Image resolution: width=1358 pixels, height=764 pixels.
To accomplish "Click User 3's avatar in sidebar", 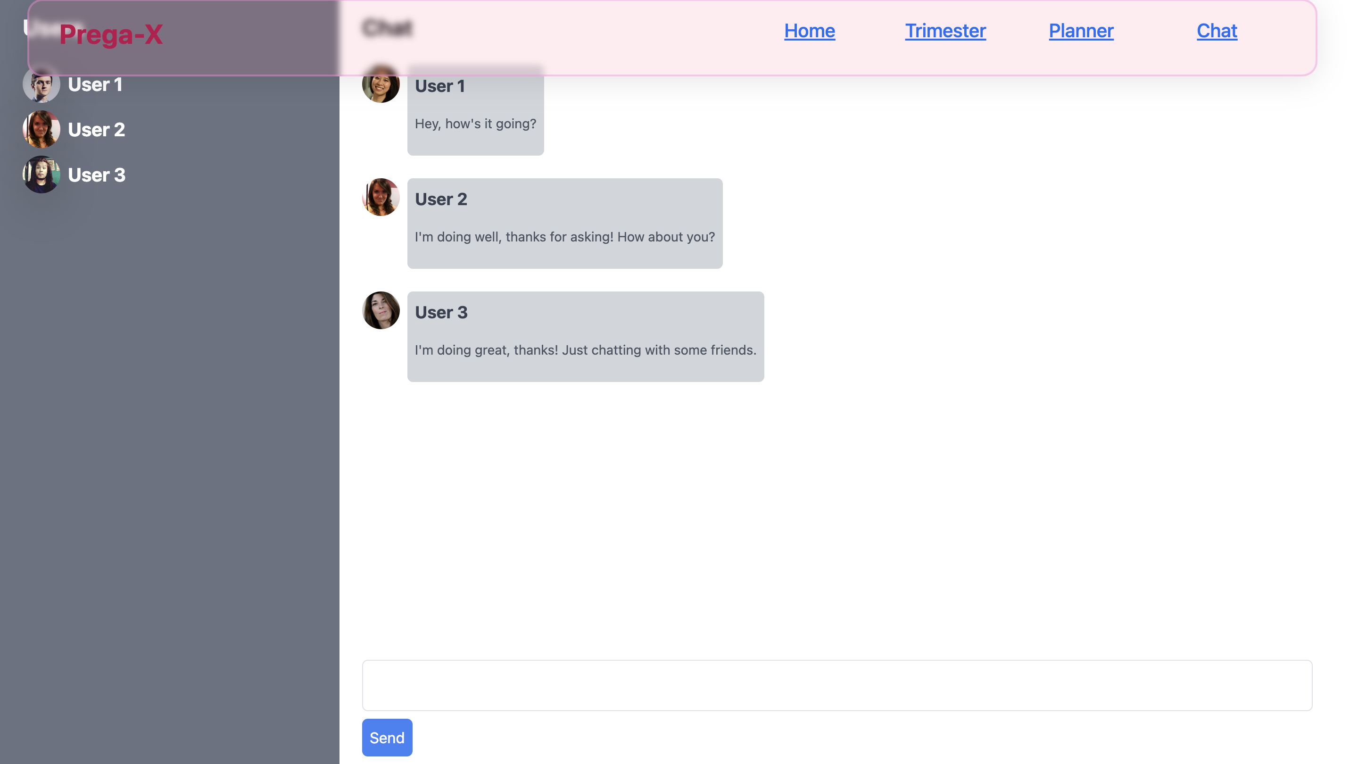I will coord(41,174).
